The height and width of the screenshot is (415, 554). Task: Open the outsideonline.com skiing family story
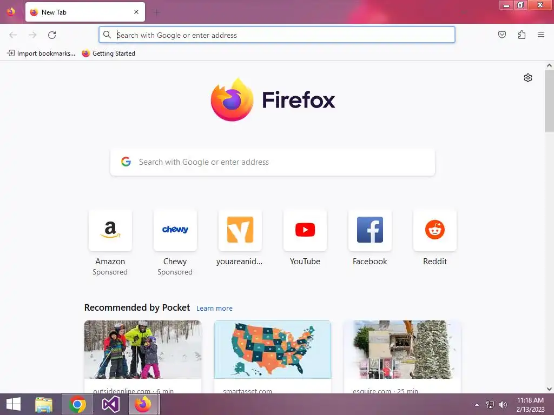point(143,357)
